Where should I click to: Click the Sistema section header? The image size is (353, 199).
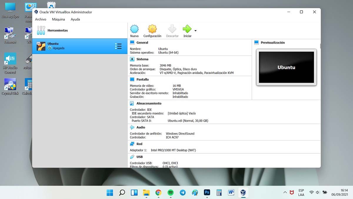[x=142, y=59]
